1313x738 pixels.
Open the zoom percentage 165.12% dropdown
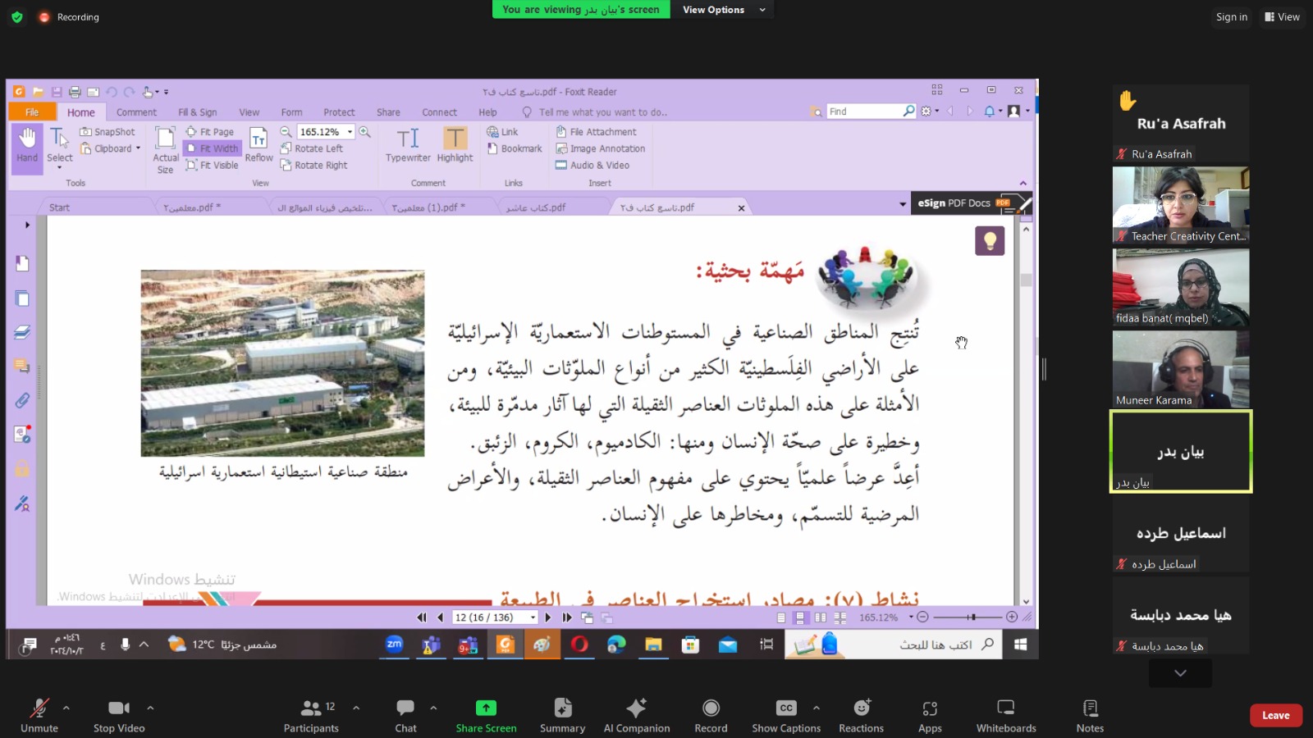coord(350,132)
